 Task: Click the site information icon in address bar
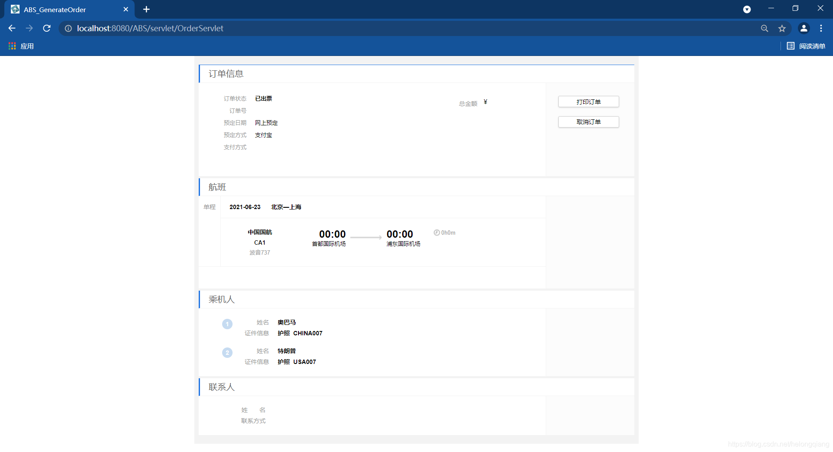[x=68, y=28]
